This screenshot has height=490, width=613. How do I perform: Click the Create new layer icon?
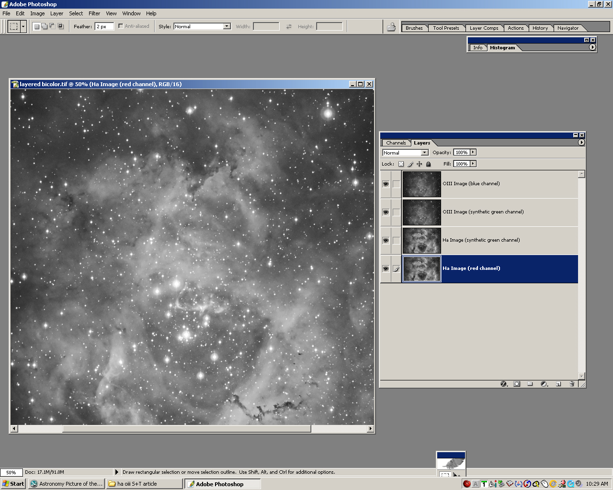(x=558, y=384)
